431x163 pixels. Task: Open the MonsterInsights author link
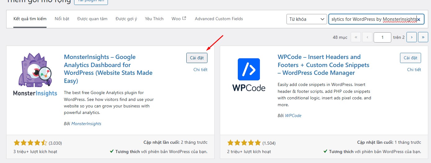tap(86, 124)
